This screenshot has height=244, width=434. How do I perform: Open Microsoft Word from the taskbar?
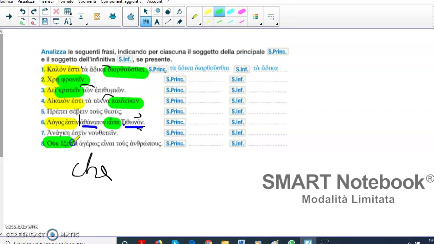(241, 242)
